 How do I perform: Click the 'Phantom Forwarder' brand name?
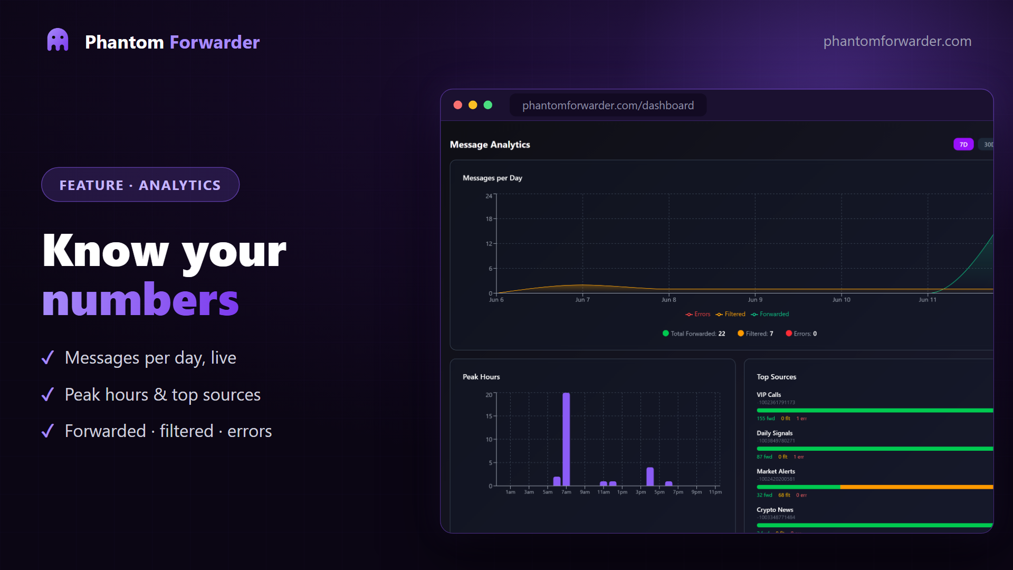click(x=172, y=42)
